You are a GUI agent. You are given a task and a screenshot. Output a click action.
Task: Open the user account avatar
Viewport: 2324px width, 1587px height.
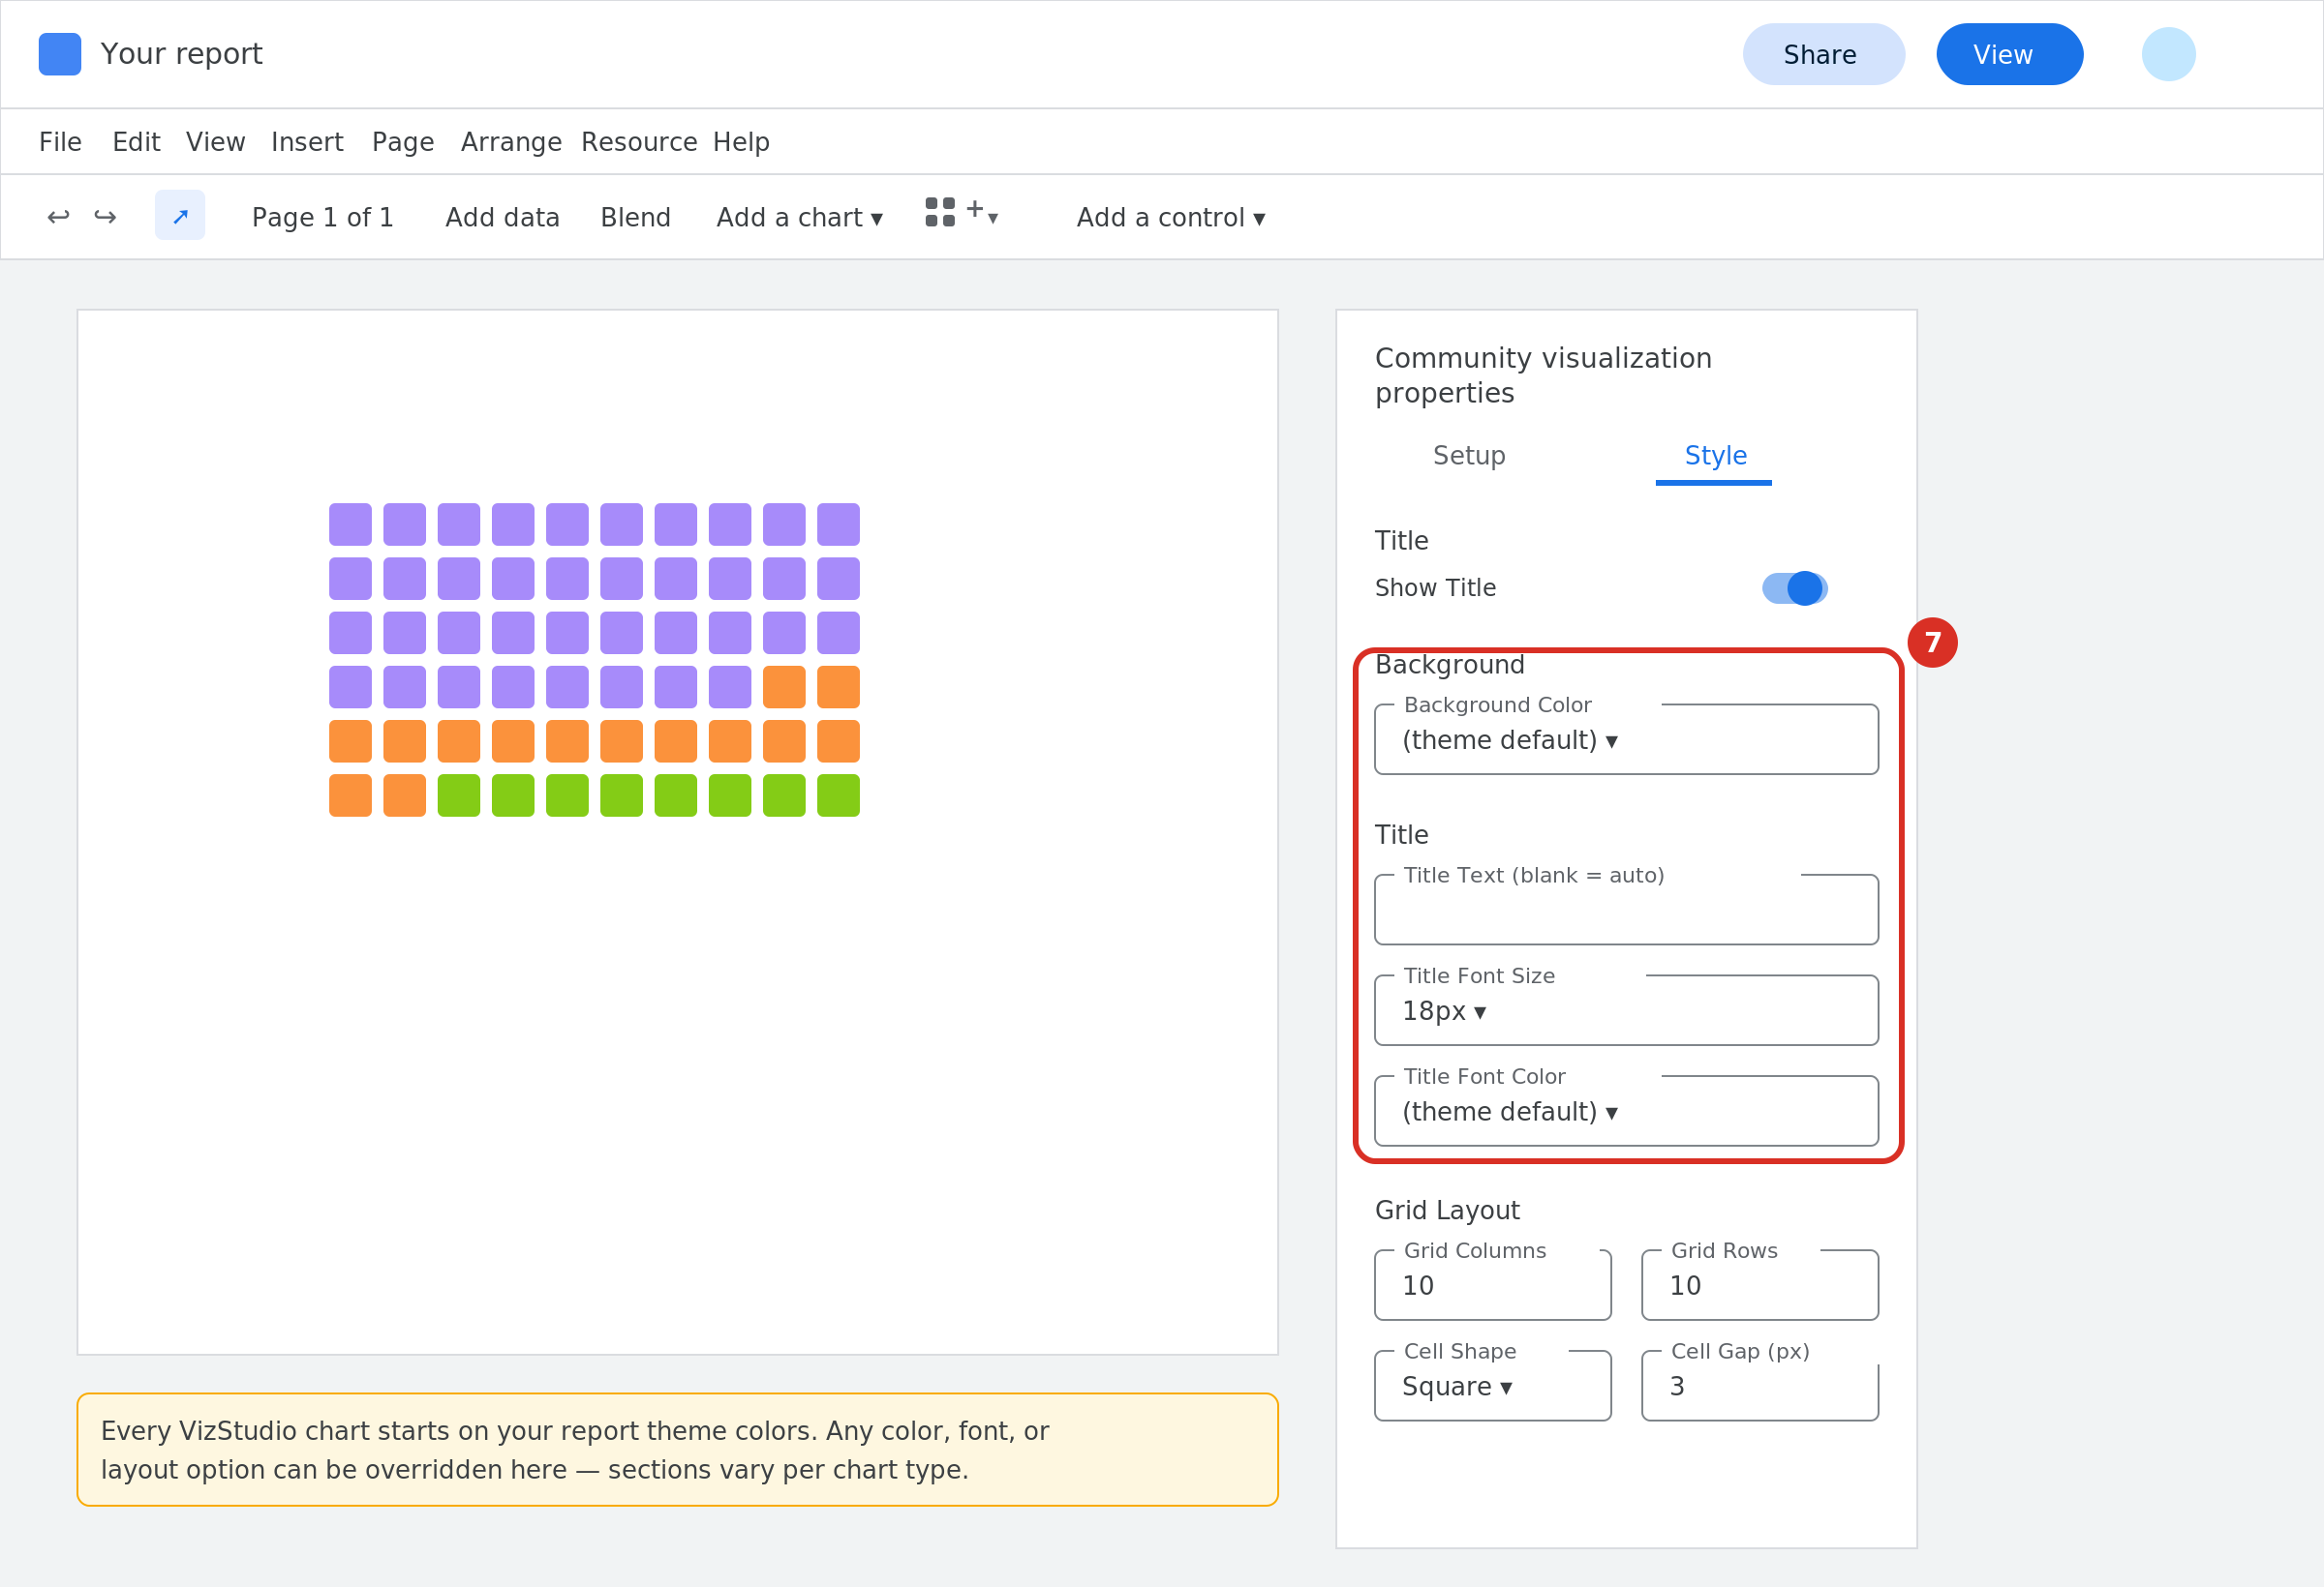[x=2169, y=54]
